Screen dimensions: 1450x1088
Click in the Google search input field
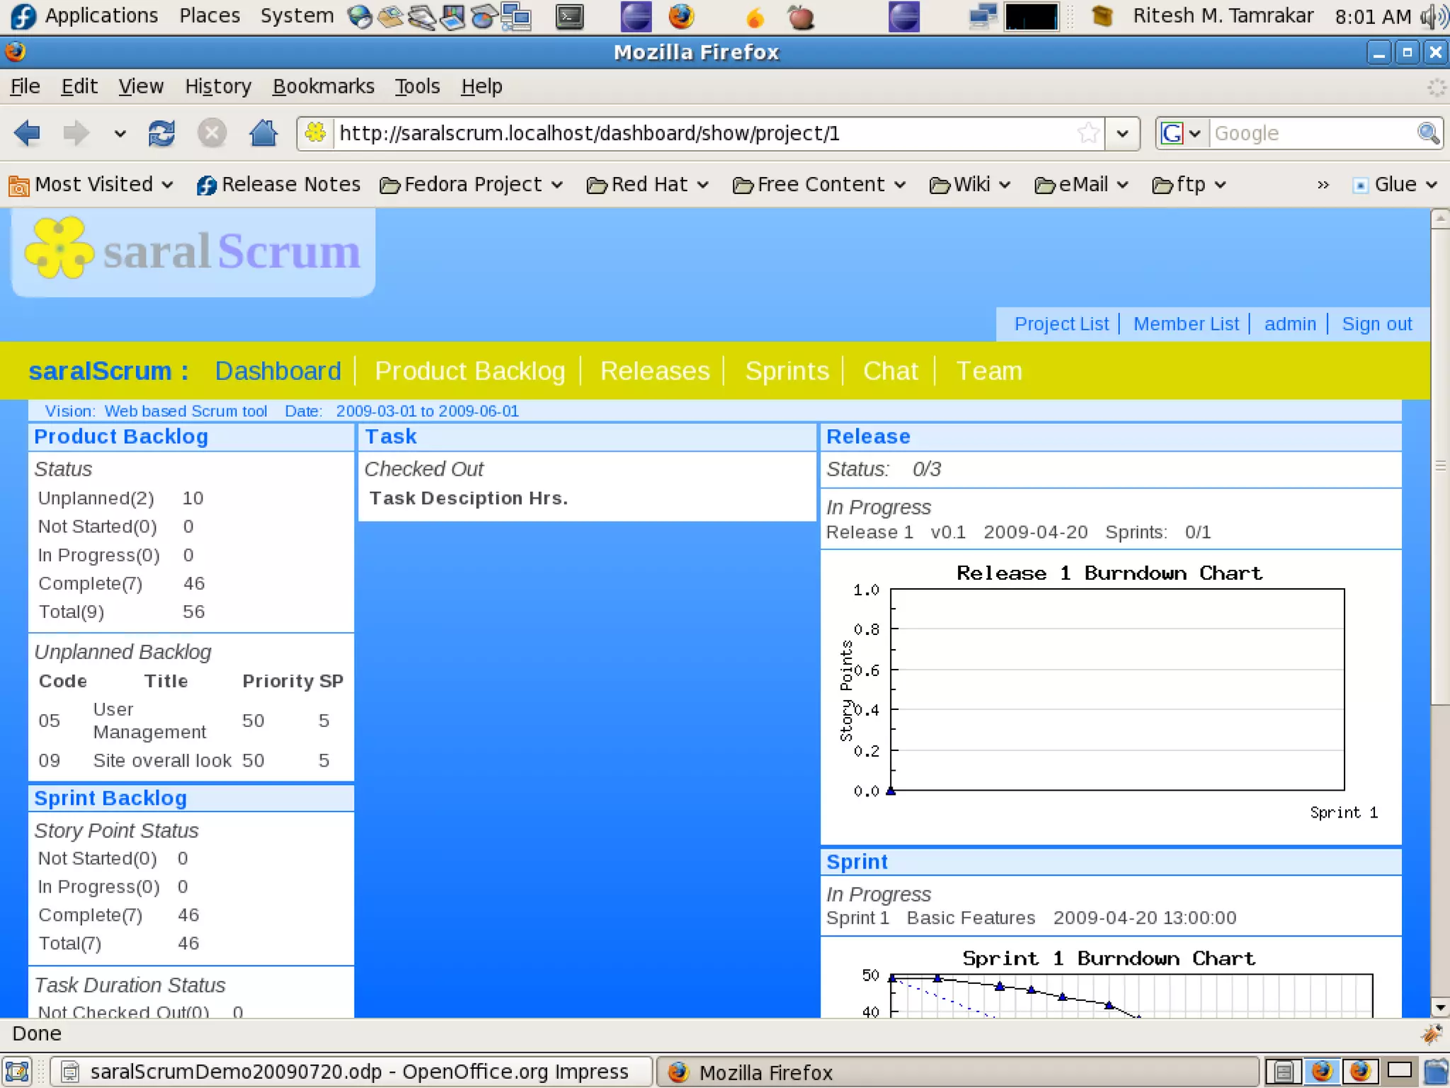[1310, 133]
